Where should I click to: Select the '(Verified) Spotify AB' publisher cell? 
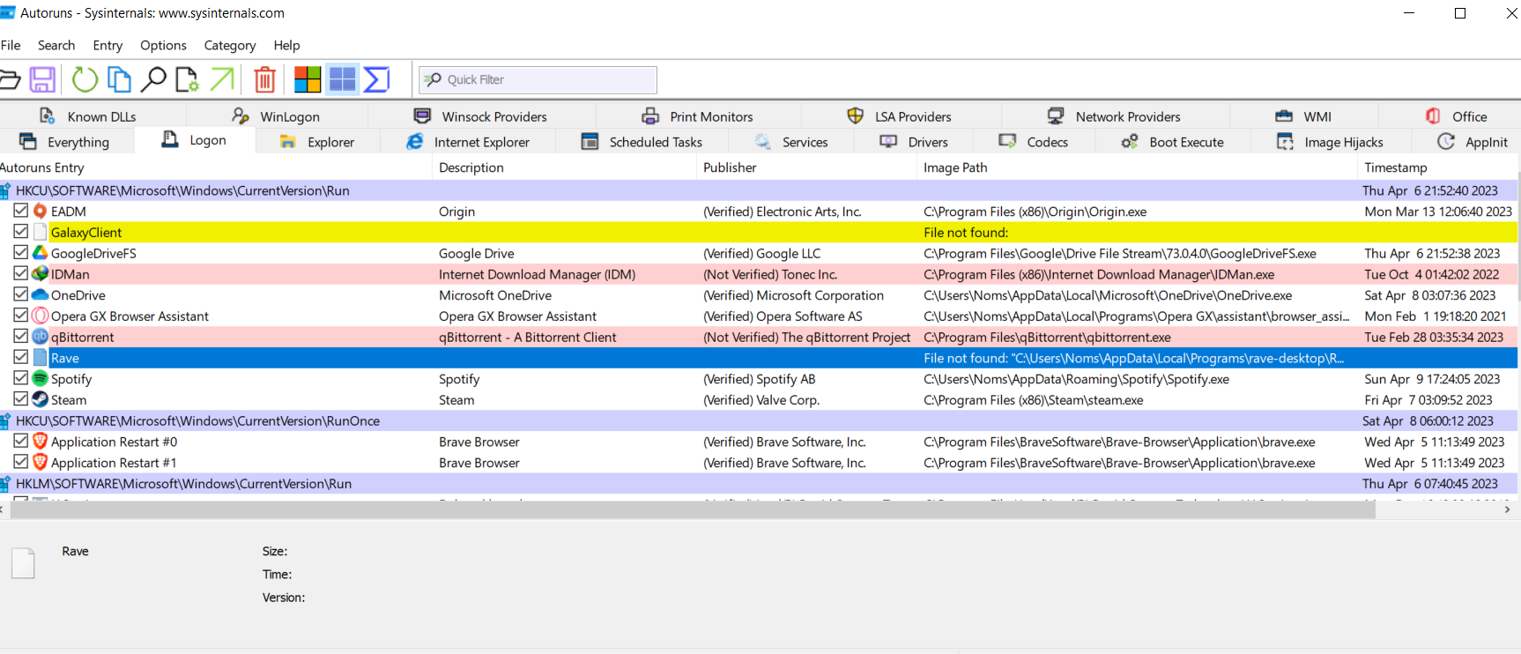pyautogui.click(x=760, y=379)
